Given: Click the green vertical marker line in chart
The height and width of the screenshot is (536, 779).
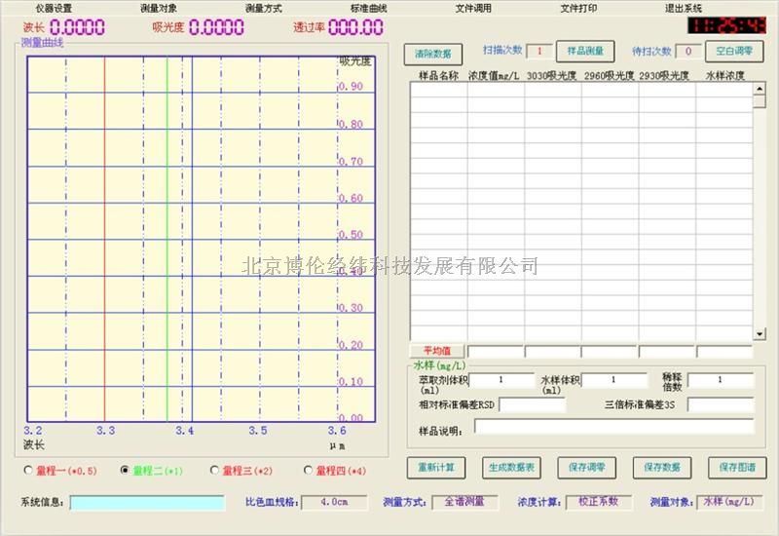Looking at the screenshot, I should [167, 239].
